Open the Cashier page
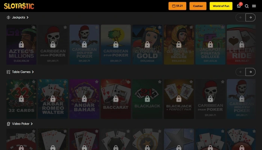 (198, 6)
